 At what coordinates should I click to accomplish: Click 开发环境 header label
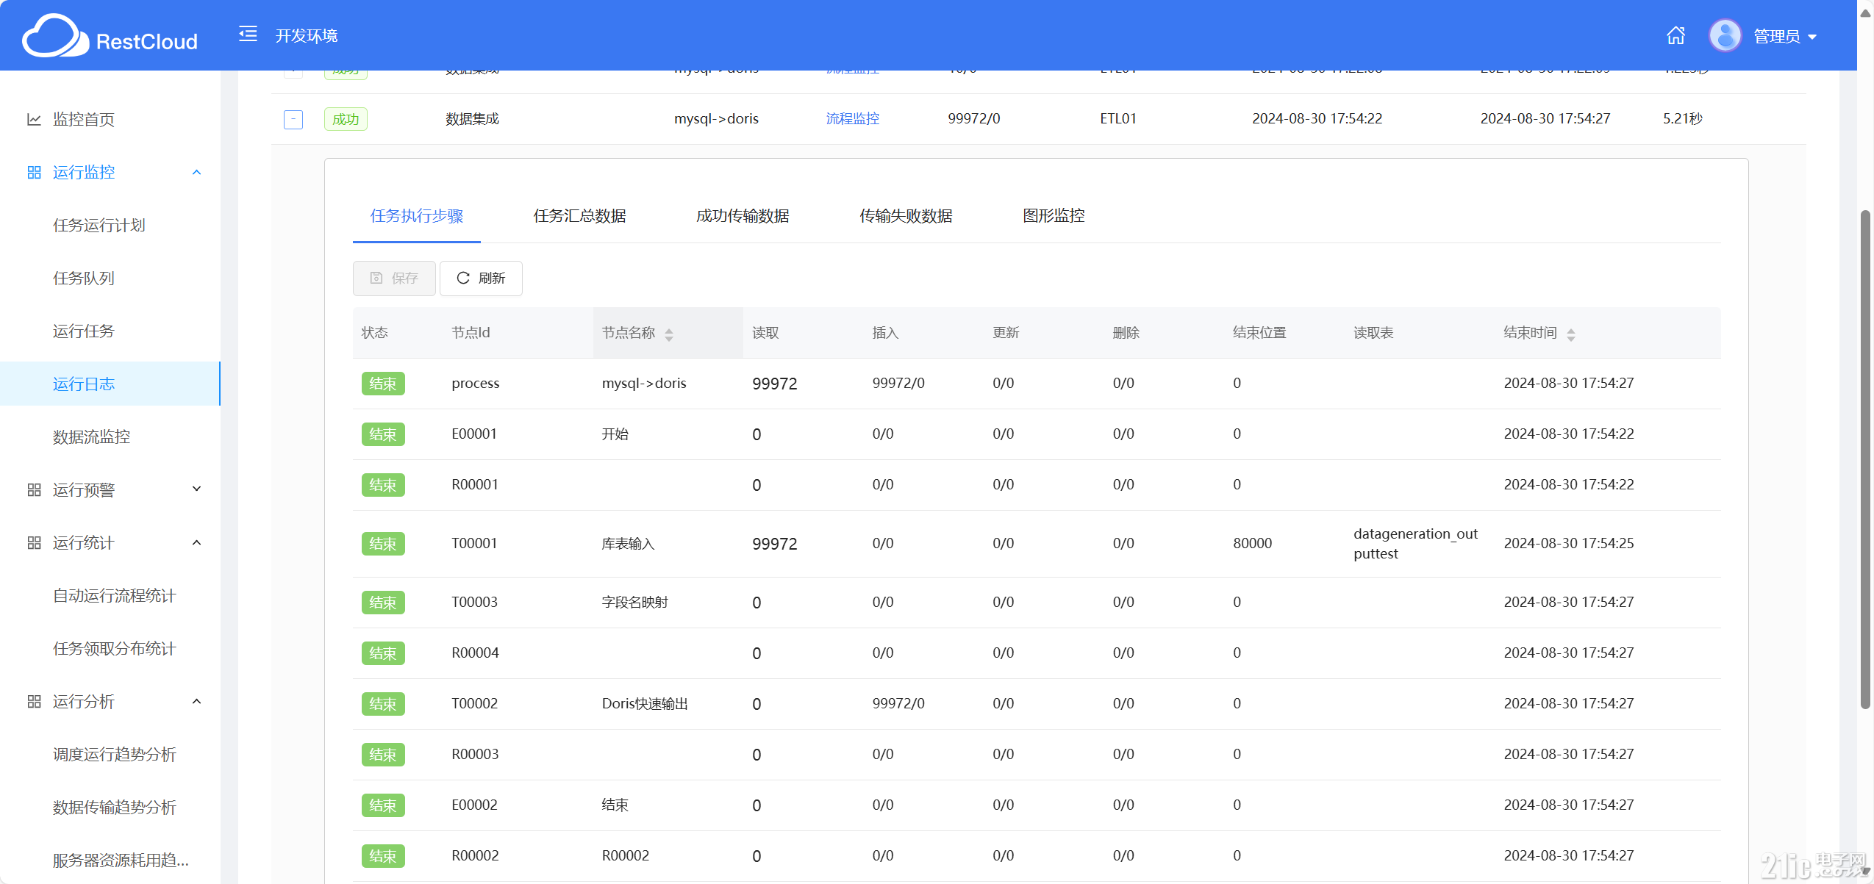tap(307, 35)
